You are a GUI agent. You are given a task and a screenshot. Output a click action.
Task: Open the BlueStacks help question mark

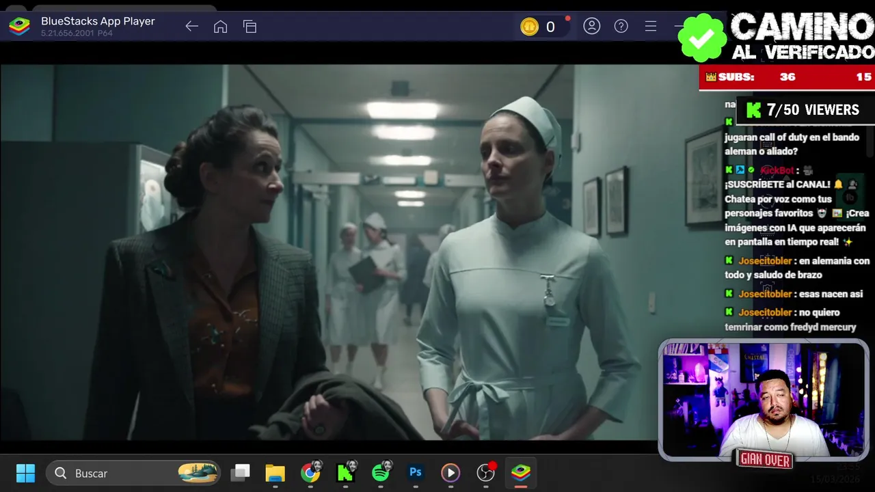click(621, 26)
